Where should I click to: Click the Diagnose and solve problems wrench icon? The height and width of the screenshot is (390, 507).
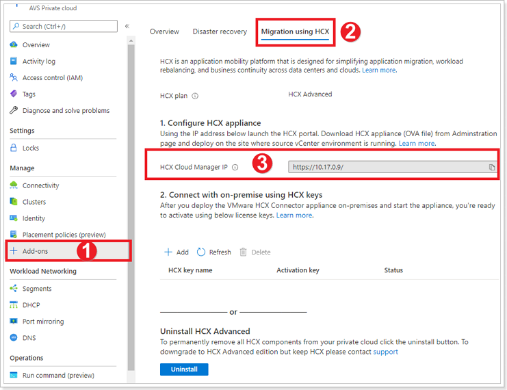pyautogui.click(x=14, y=110)
